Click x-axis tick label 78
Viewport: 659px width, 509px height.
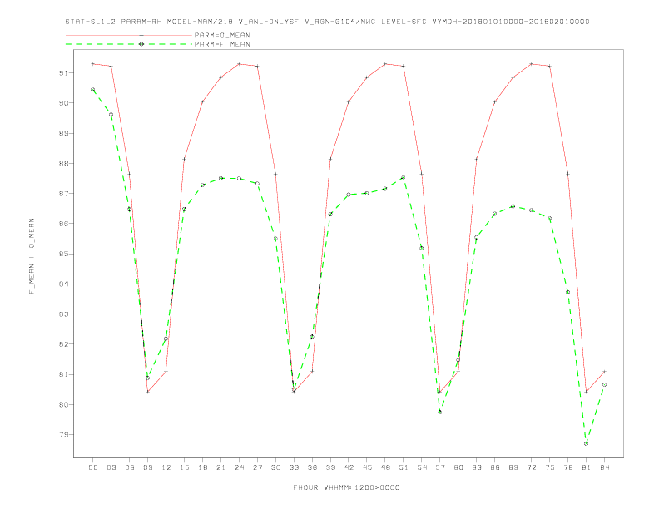click(x=567, y=467)
